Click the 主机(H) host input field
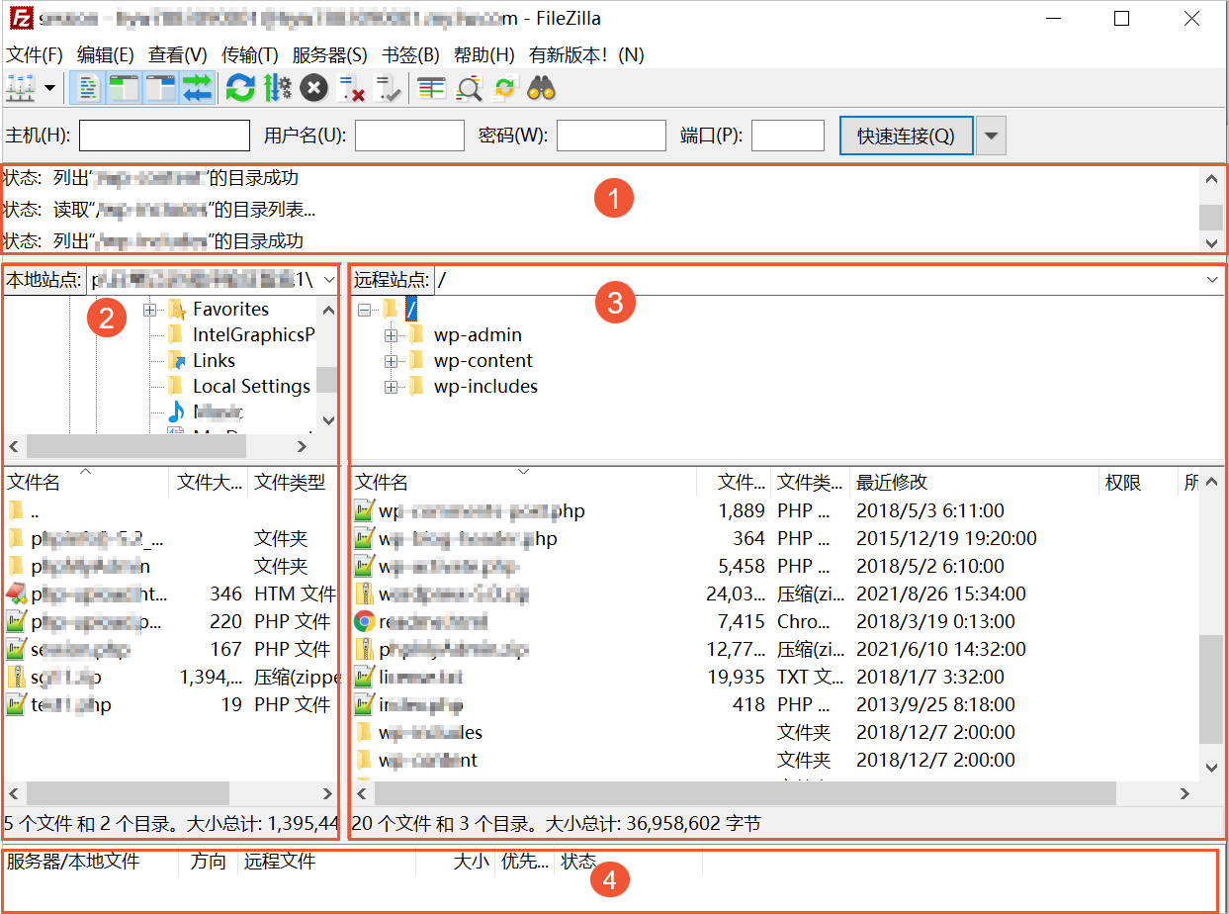1229x914 pixels. pos(164,136)
